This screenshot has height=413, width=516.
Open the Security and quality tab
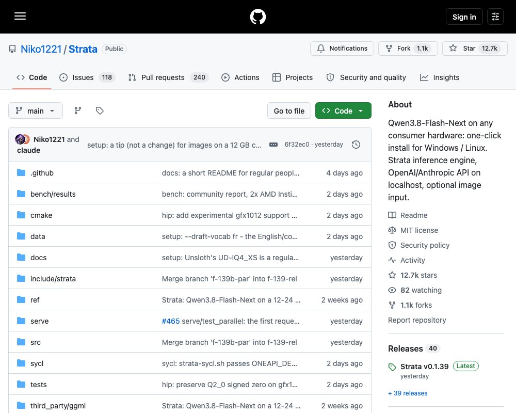tap(366, 77)
